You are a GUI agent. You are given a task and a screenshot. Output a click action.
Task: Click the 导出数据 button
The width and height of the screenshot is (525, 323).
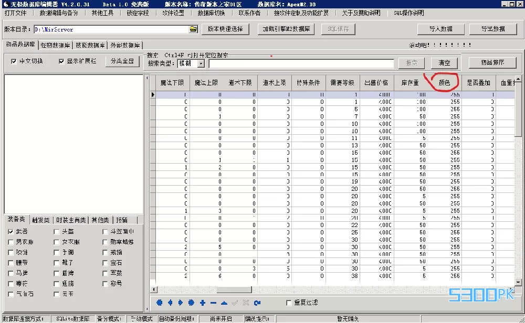pos(493,29)
